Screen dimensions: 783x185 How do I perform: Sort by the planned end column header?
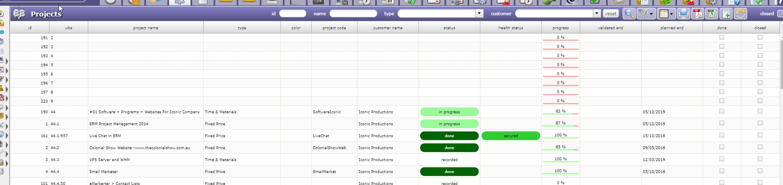672,28
